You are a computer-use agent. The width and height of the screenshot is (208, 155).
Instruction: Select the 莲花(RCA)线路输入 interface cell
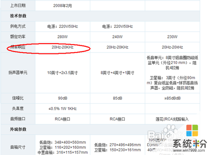click(x=172, y=119)
